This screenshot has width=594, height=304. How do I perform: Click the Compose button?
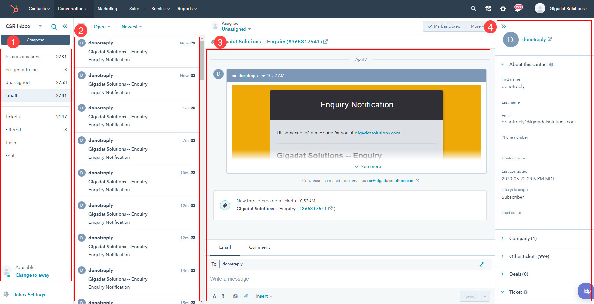click(x=35, y=40)
